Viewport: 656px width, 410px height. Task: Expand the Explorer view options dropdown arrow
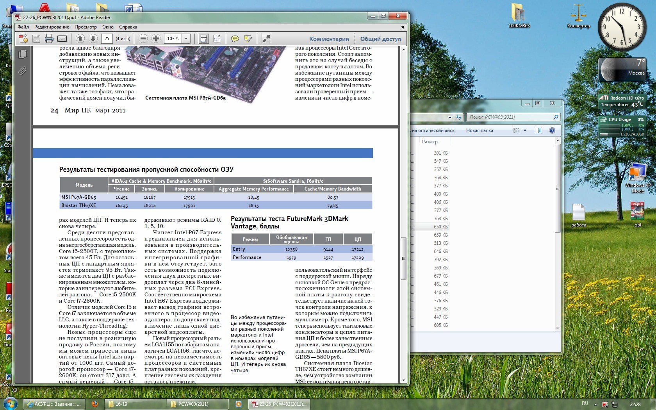(x=525, y=130)
